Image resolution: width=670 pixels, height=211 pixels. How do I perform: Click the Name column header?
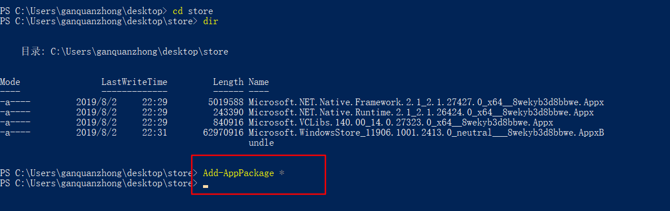coord(258,82)
